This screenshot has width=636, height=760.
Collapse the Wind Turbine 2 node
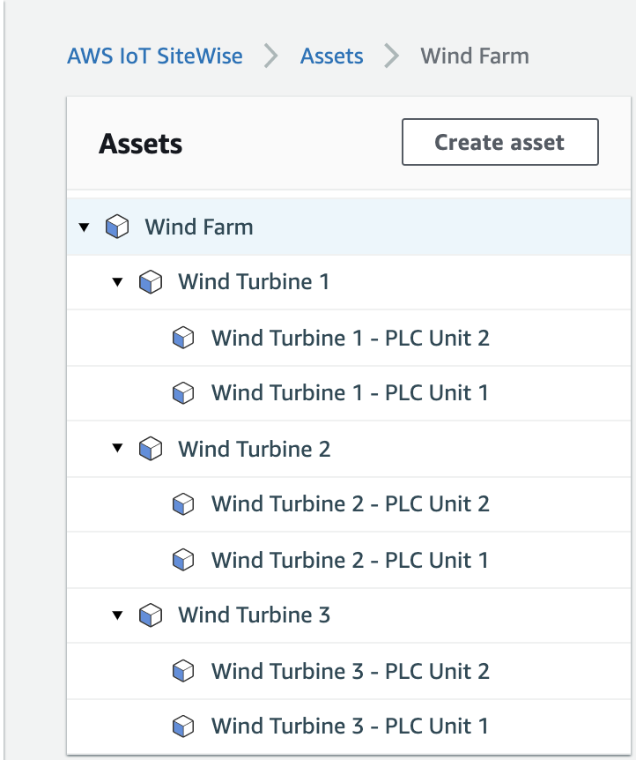tap(118, 450)
